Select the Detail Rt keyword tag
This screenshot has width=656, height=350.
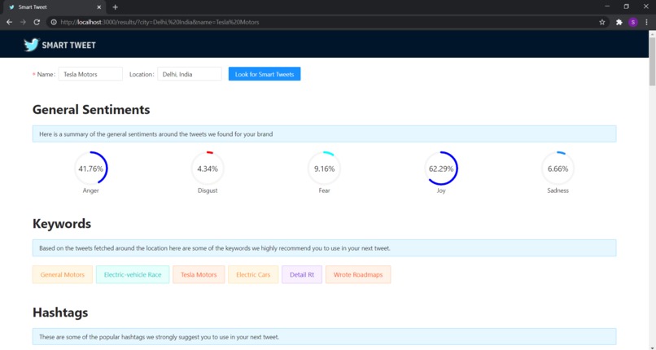(302, 275)
